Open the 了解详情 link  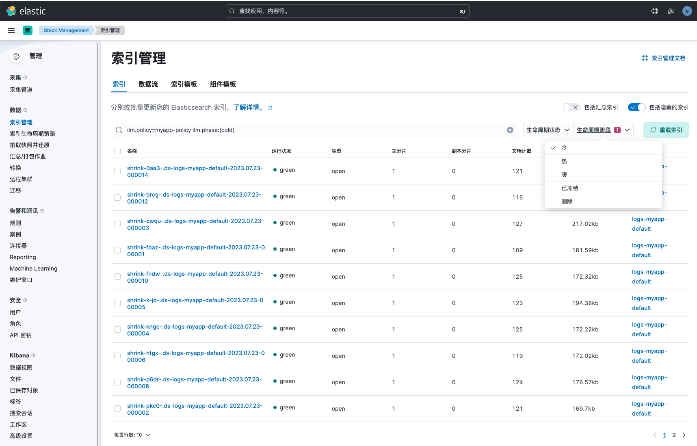coord(248,108)
